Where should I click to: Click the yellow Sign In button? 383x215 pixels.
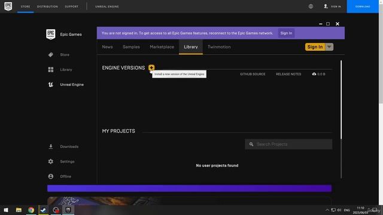coord(315,47)
